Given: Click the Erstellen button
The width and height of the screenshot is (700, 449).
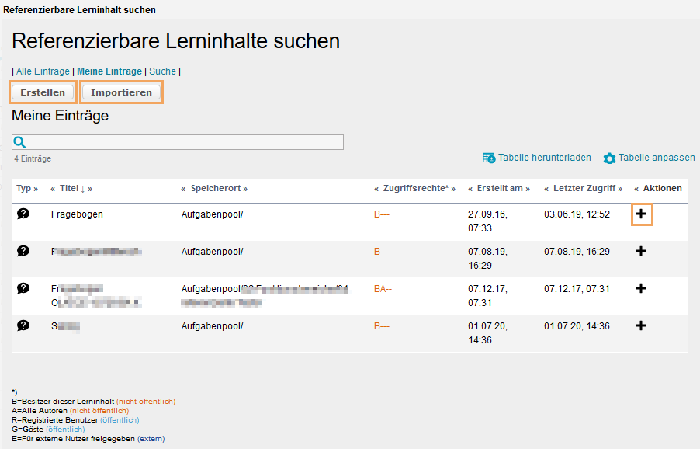Looking at the screenshot, I should click(x=43, y=92).
